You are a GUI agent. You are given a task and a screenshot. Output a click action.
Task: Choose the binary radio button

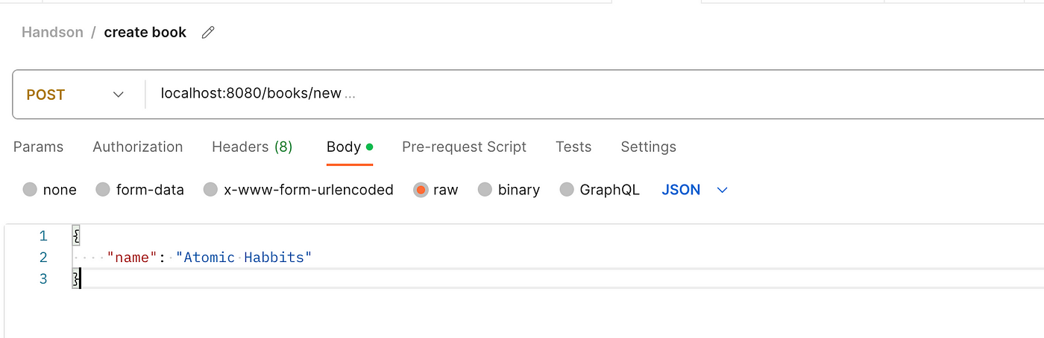485,190
